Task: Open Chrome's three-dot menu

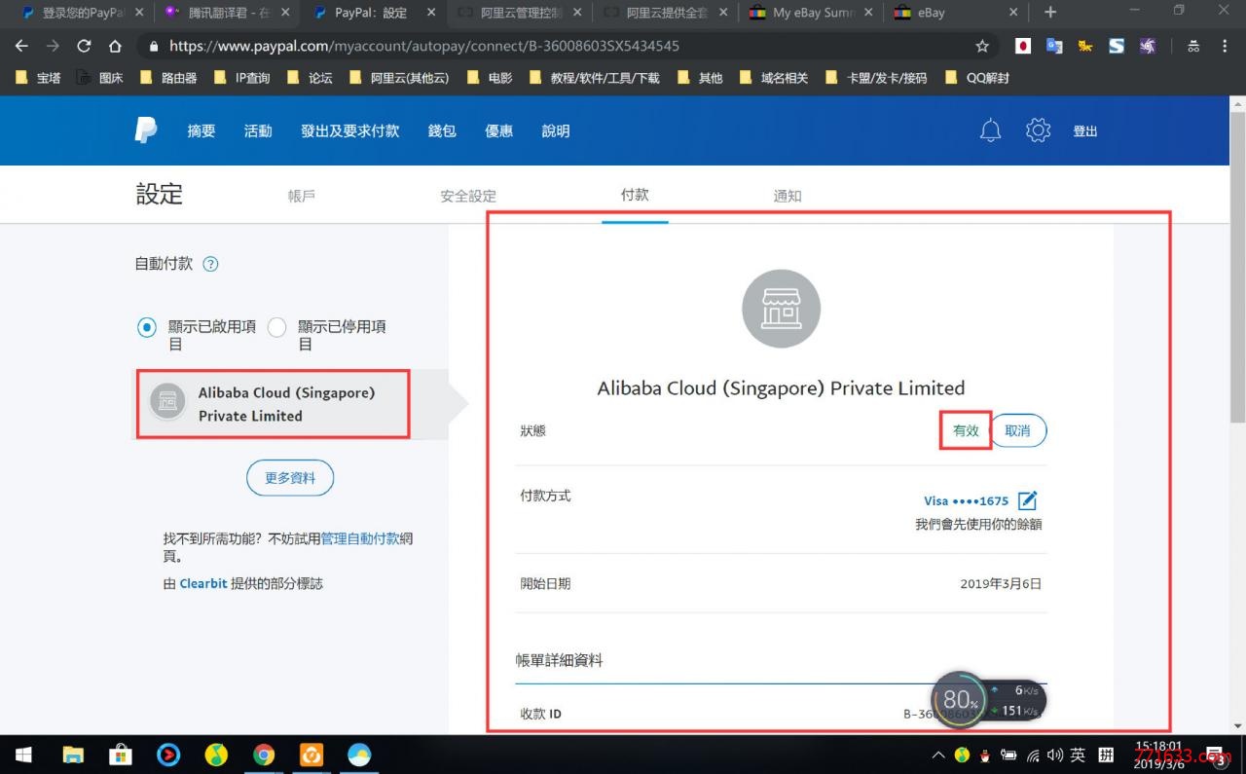Action: pos(1226,46)
